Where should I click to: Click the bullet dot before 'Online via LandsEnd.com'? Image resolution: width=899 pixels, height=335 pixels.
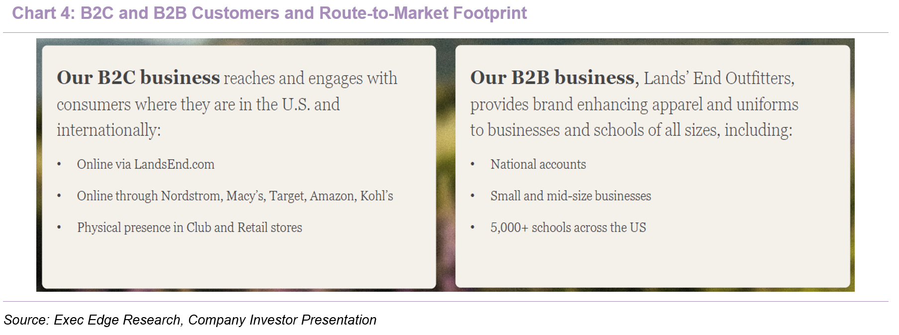(x=59, y=165)
